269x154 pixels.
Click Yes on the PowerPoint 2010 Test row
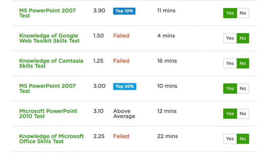pos(230,114)
